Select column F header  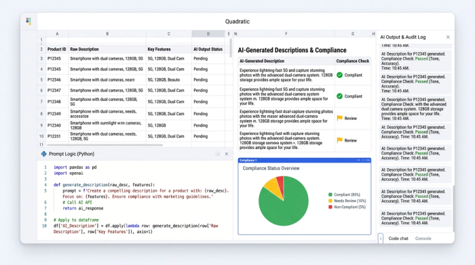coord(286,34)
